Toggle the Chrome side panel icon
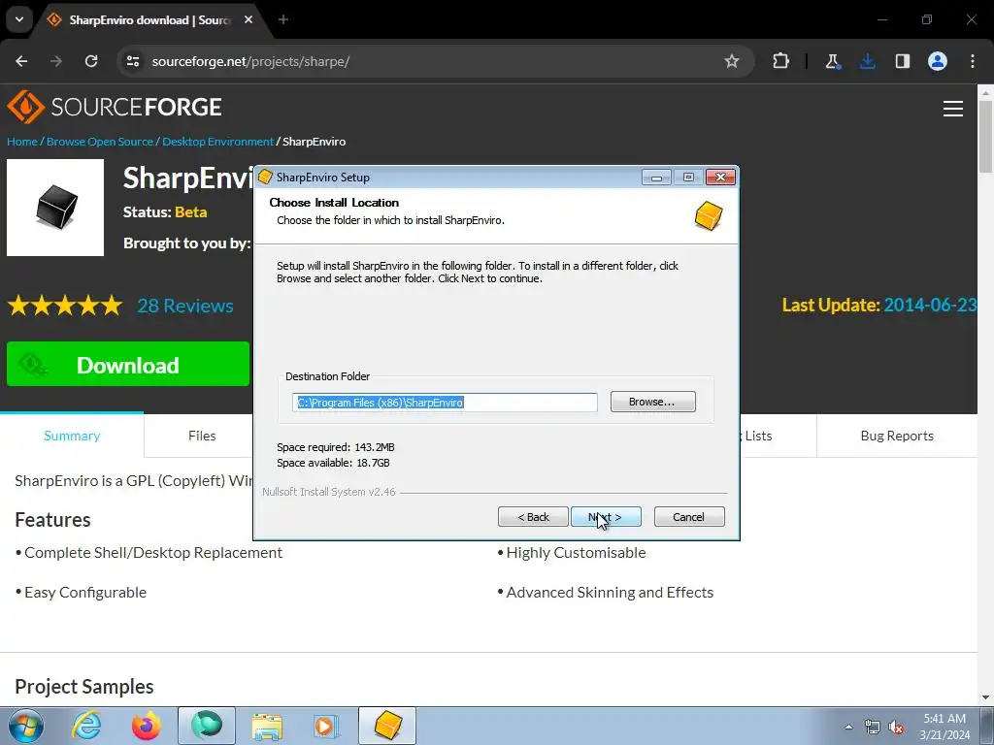This screenshot has height=745, width=994. click(902, 61)
